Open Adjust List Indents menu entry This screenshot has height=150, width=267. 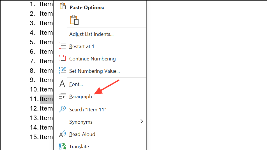tap(91, 34)
